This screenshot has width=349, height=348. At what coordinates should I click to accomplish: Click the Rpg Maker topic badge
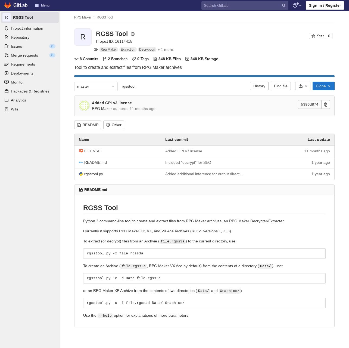click(108, 50)
